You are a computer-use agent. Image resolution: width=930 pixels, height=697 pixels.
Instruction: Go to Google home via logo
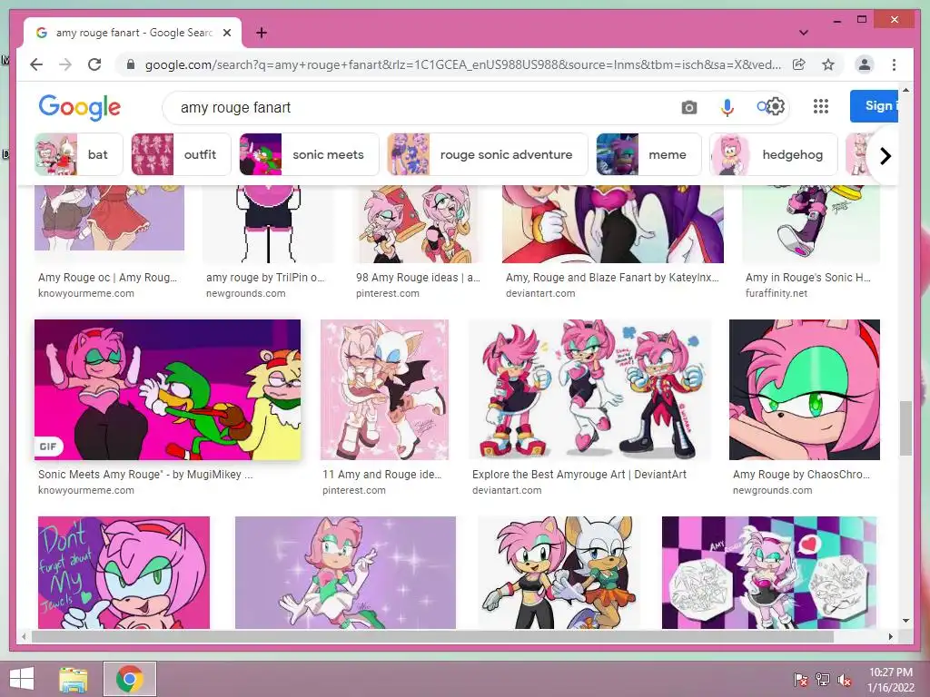point(80,107)
